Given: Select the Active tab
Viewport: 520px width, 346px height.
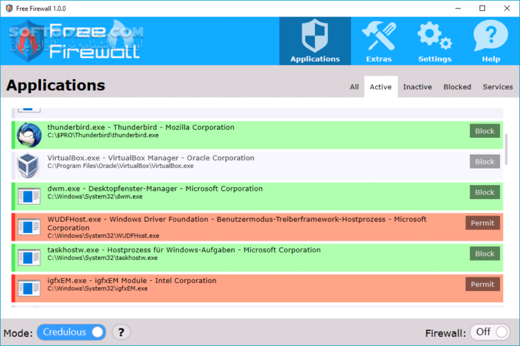Looking at the screenshot, I should (381, 87).
